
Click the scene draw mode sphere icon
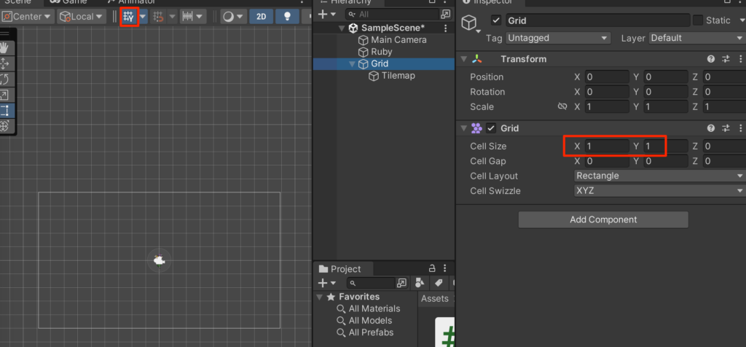point(228,17)
